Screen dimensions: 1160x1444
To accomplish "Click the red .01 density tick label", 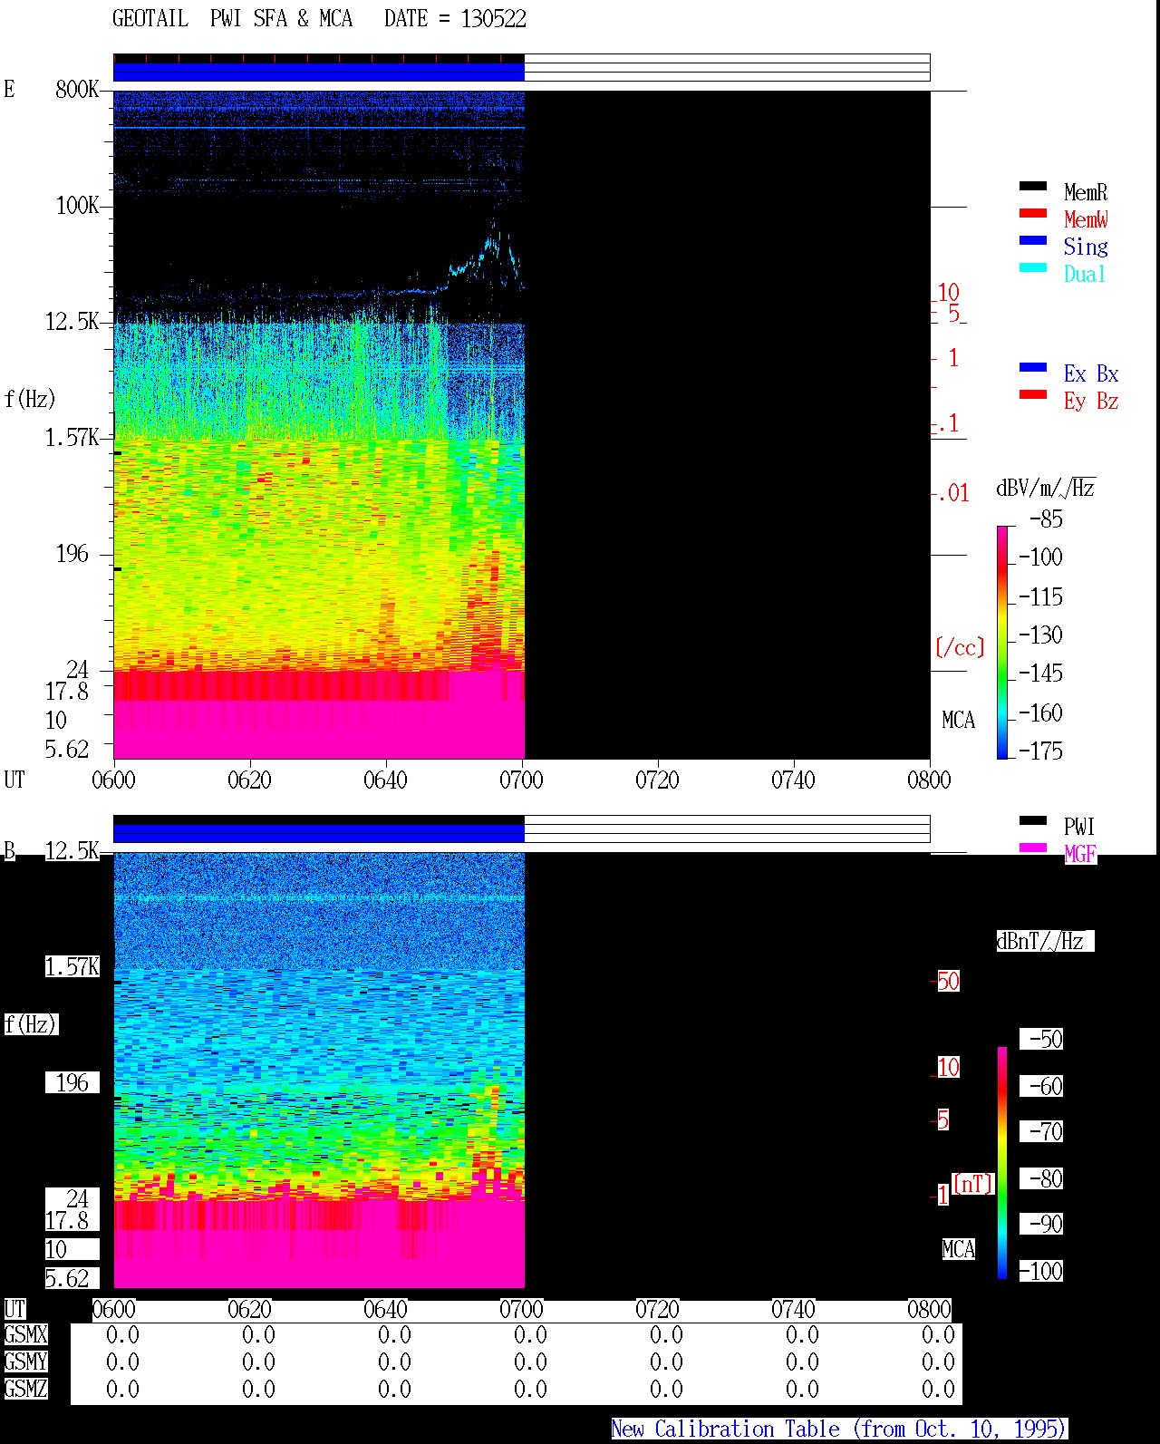I will pos(952,493).
